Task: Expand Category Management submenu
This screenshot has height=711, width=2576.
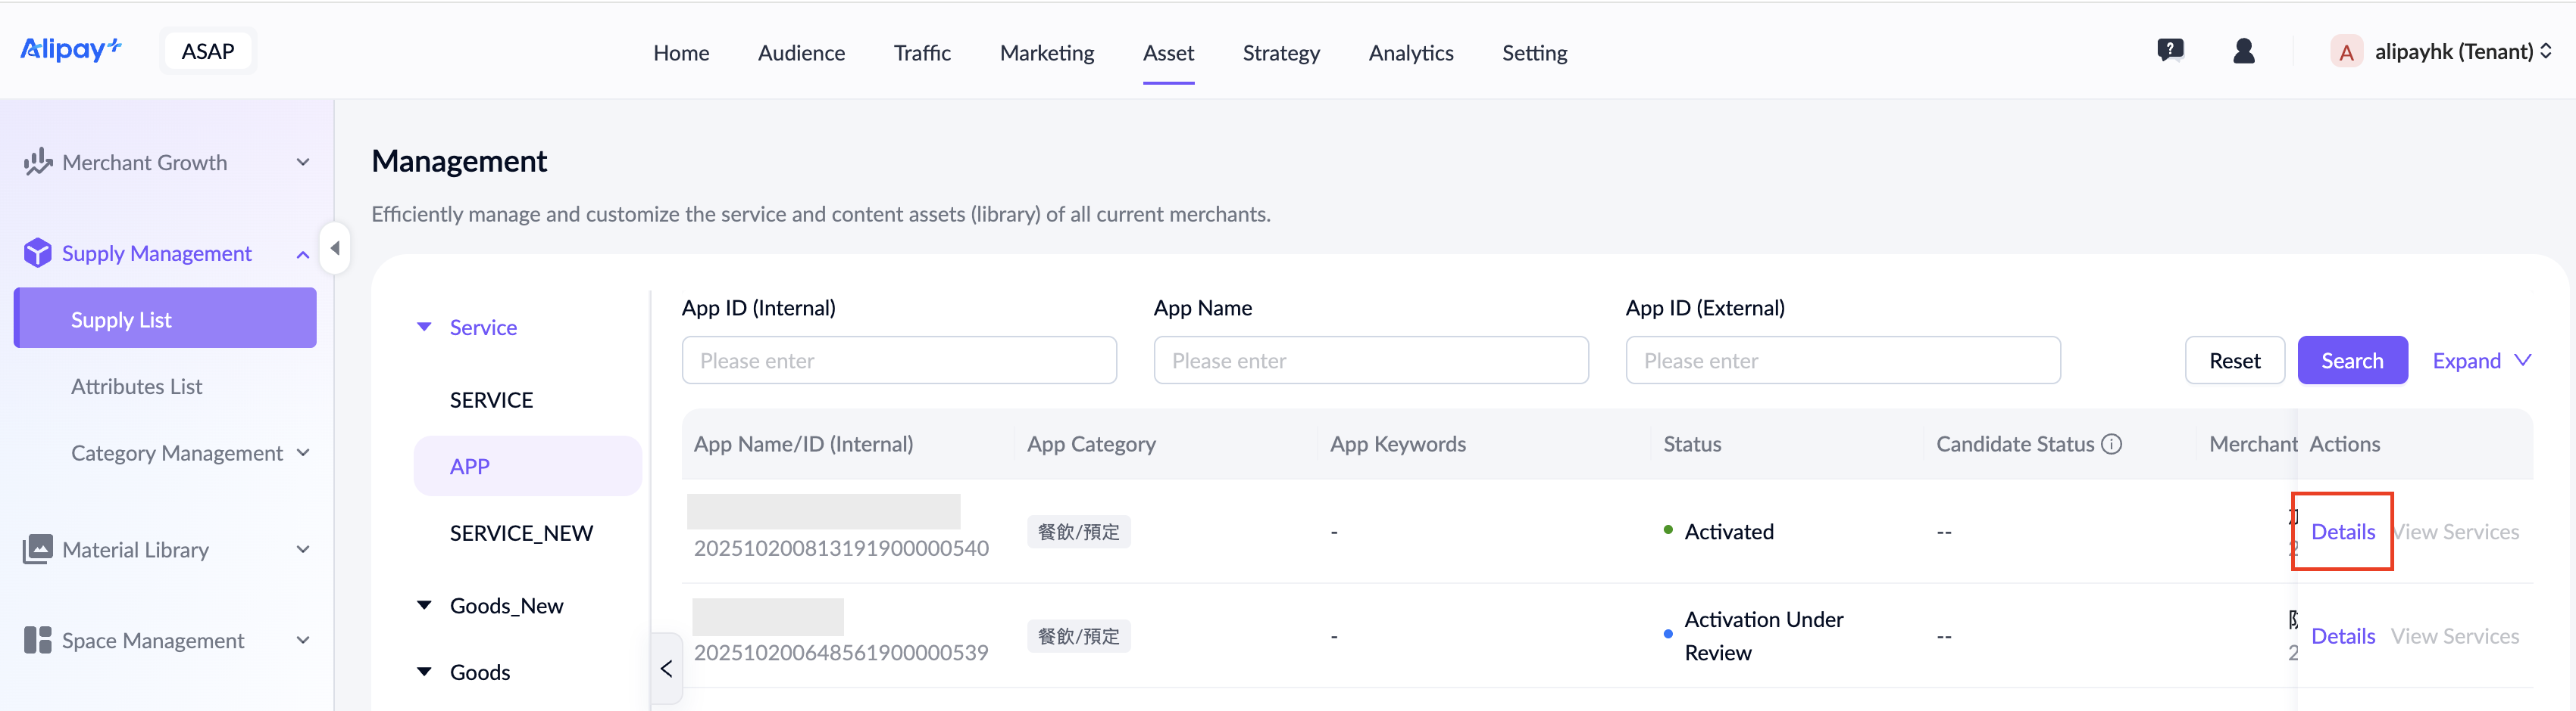Action: (x=303, y=452)
